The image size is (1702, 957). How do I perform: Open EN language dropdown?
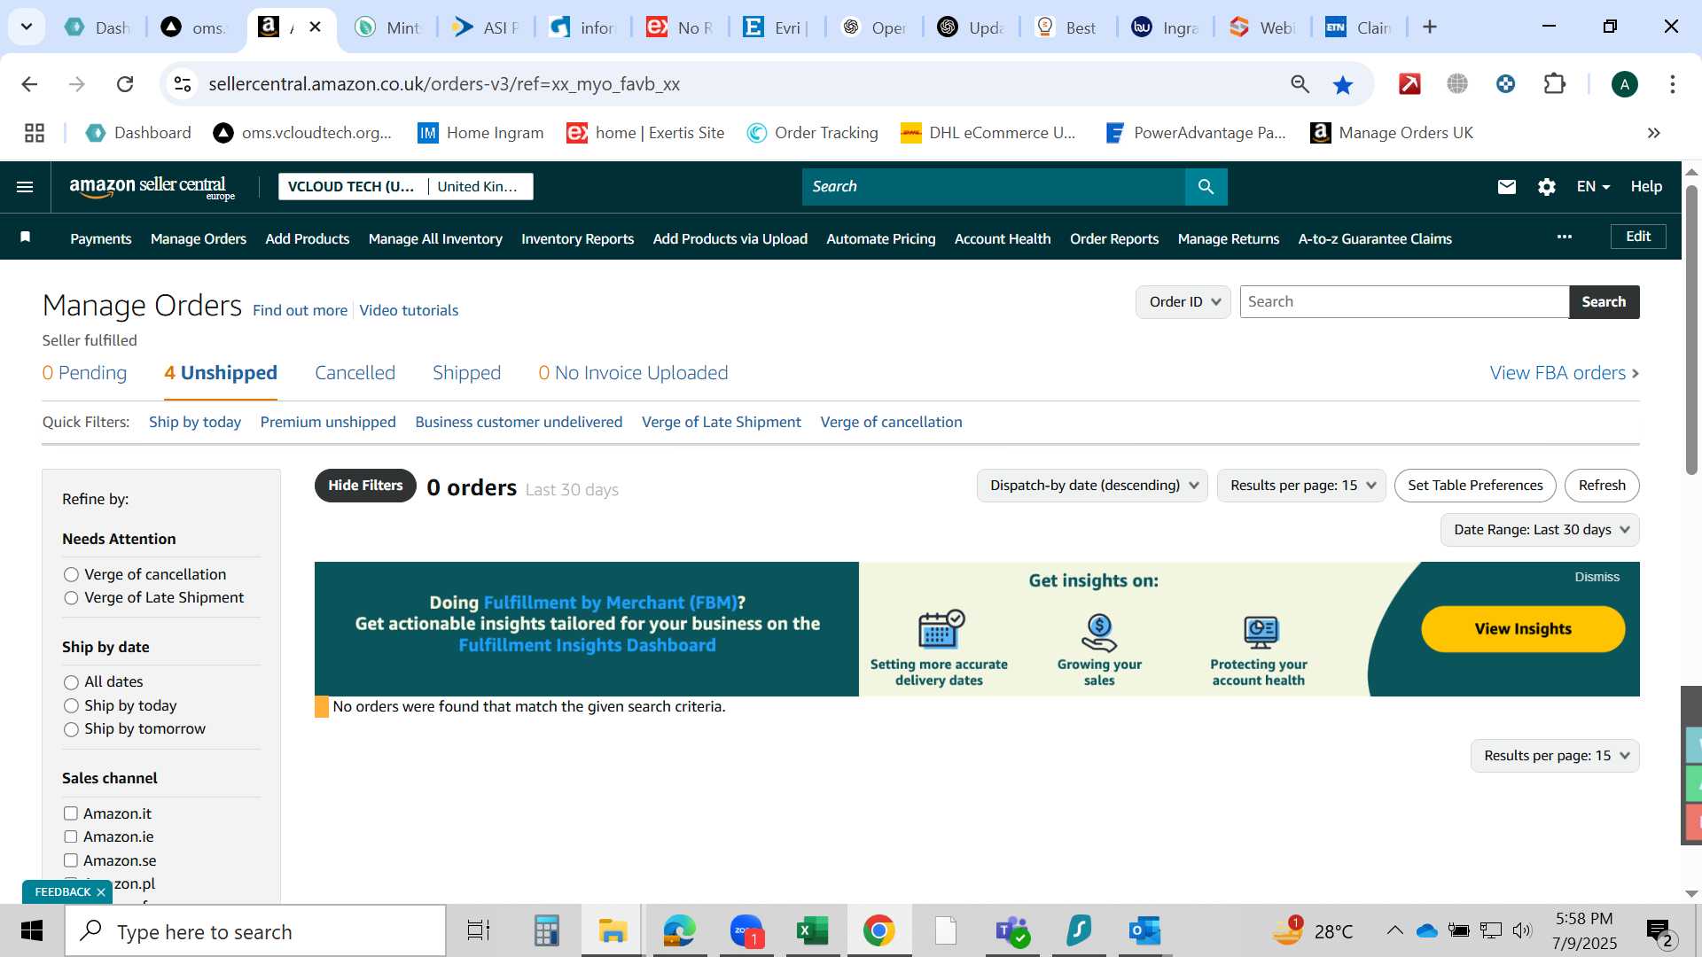[x=1593, y=187]
